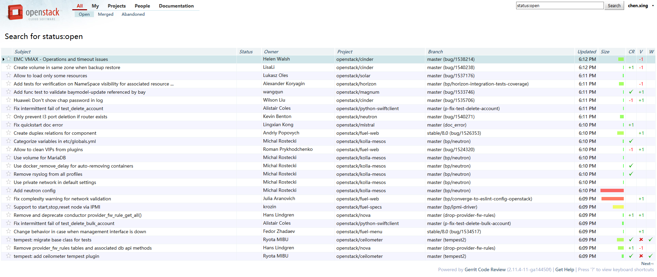
Task: Open 'Fix intermittent fail of test_delete_account' change
Action: point(58,108)
